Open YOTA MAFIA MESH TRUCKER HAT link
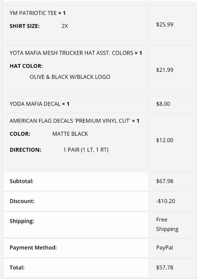This screenshot has height=279, width=197. point(71,53)
